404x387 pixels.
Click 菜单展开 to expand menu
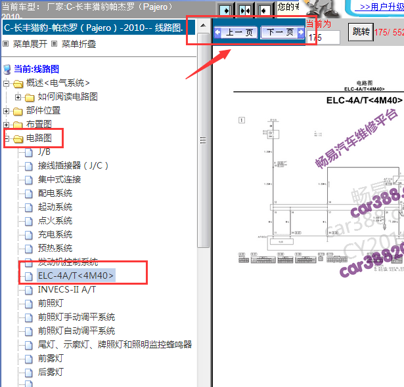point(30,44)
